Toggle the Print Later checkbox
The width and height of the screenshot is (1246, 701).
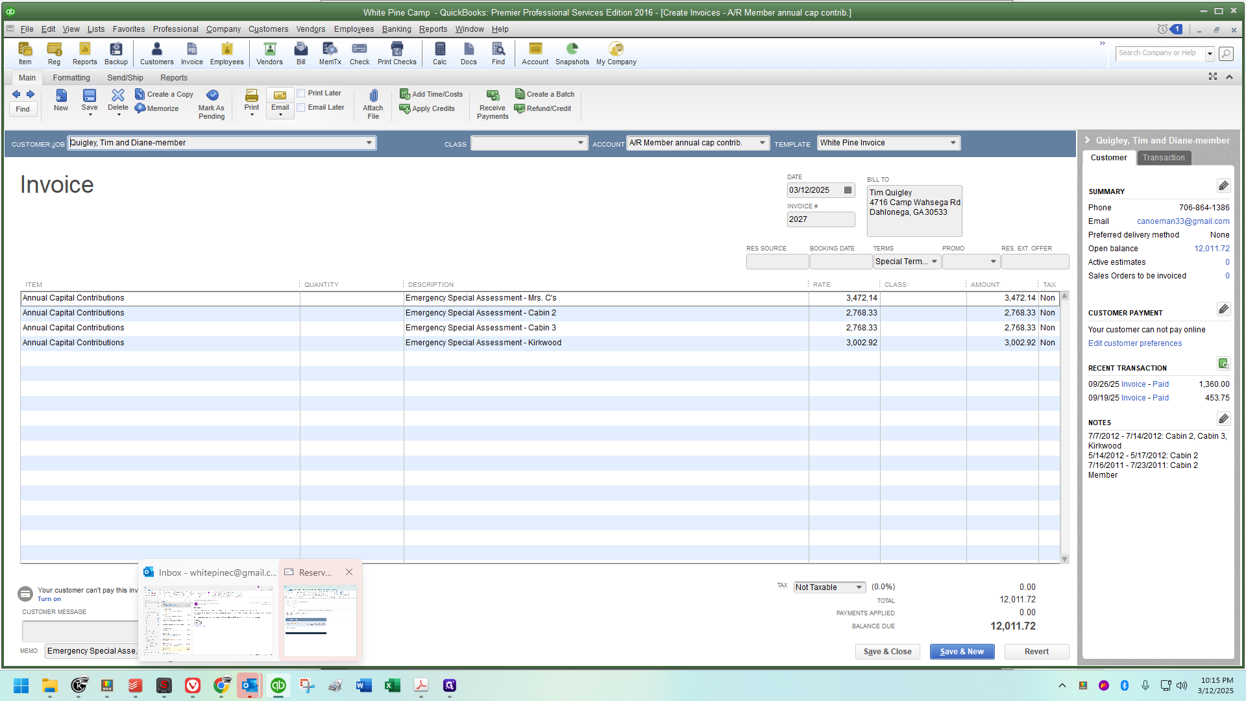click(301, 93)
